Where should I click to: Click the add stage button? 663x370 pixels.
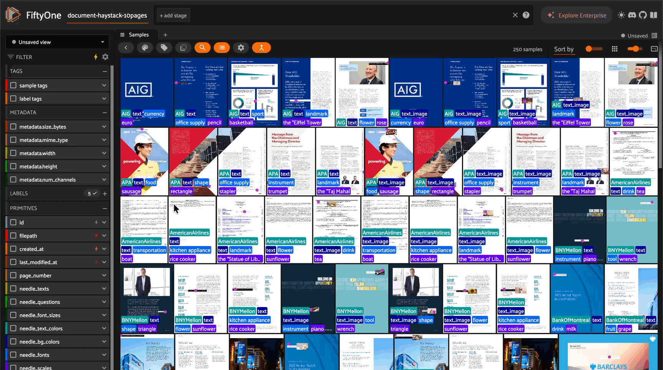(173, 16)
